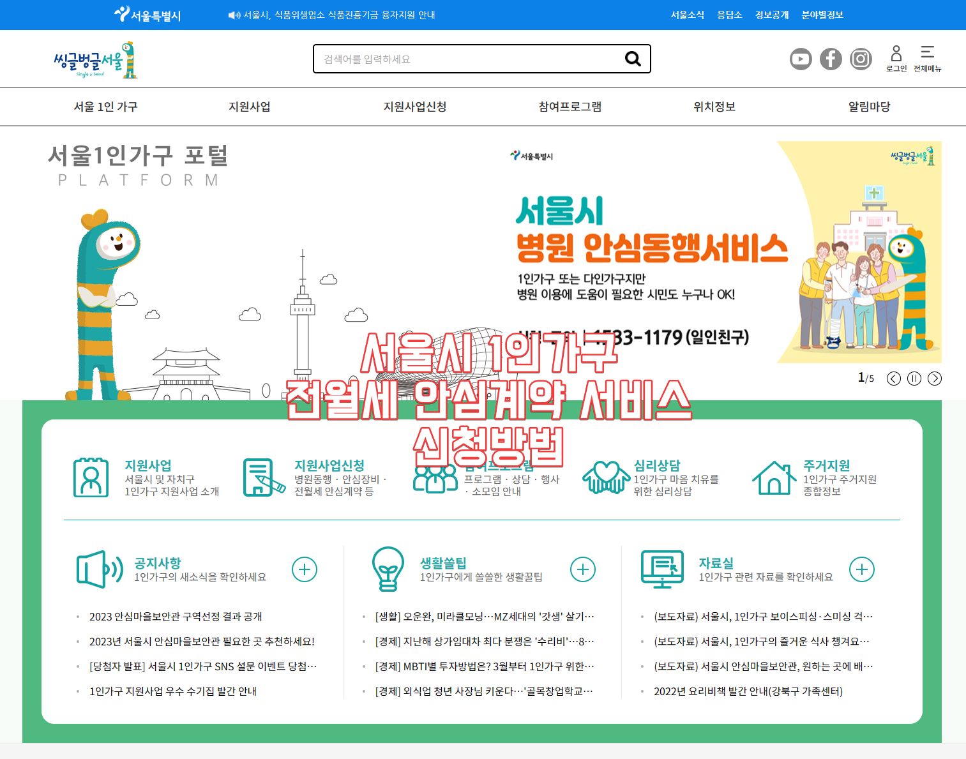
Task: Click the 공지사항 megaphone icon
Action: coord(100,569)
